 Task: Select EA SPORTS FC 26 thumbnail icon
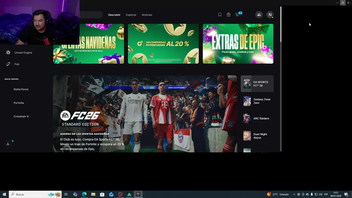point(247,84)
